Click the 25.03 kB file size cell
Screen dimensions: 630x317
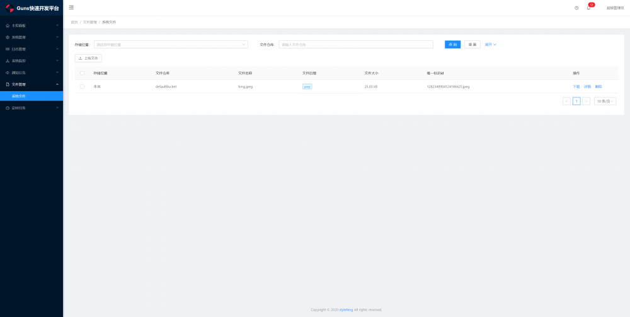tap(371, 86)
